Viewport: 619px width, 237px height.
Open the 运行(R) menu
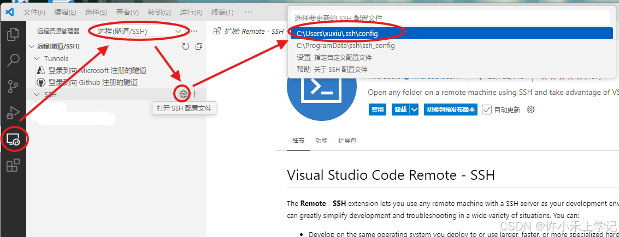tap(191, 12)
